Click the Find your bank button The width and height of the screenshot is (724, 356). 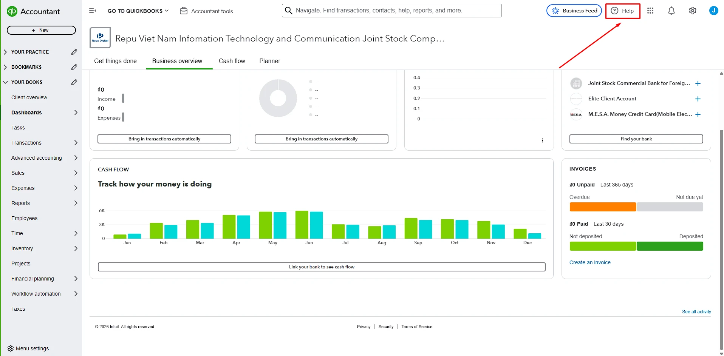636,139
